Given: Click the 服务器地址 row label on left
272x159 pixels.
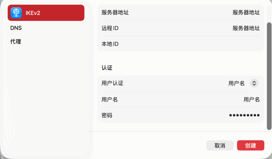Looking at the screenshot, I should point(115,12).
